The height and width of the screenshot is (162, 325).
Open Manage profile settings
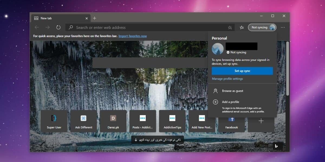tap(228, 79)
